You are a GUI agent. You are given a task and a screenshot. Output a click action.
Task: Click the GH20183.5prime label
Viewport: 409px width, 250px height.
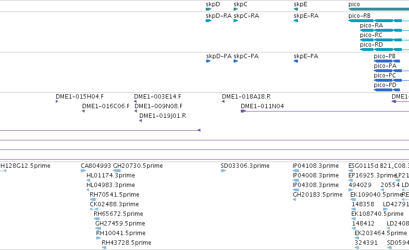(x=318, y=195)
